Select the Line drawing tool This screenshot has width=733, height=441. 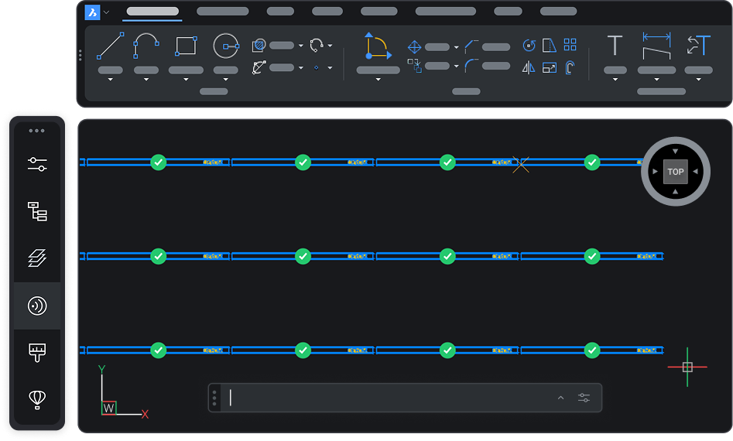click(x=111, y=46)
